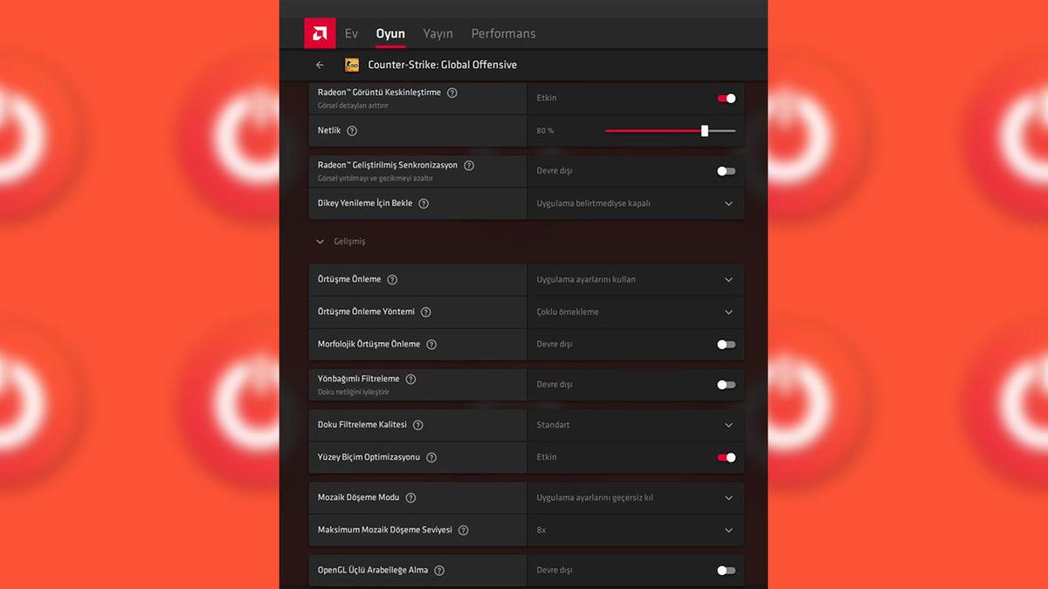The image size is (1048, 589).
Task: Click the back arrow to leave game settings
Action: click(319, 65)
